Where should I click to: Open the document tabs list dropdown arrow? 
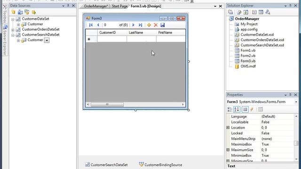215,6
